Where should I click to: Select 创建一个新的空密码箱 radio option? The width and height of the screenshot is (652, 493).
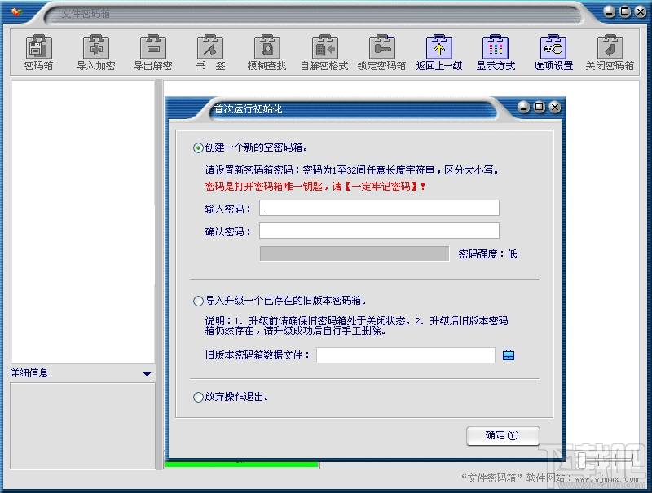pyautogui.click(x=198, y=147)
